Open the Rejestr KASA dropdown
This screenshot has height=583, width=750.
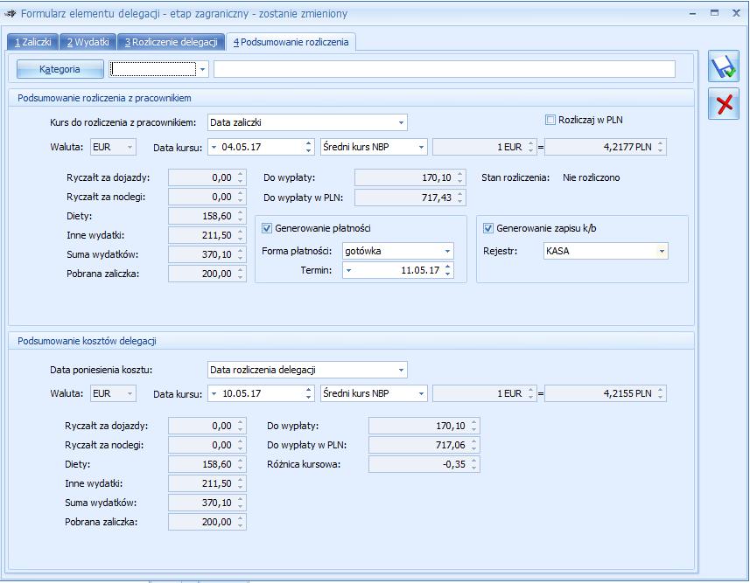click(x=662, y=251)
